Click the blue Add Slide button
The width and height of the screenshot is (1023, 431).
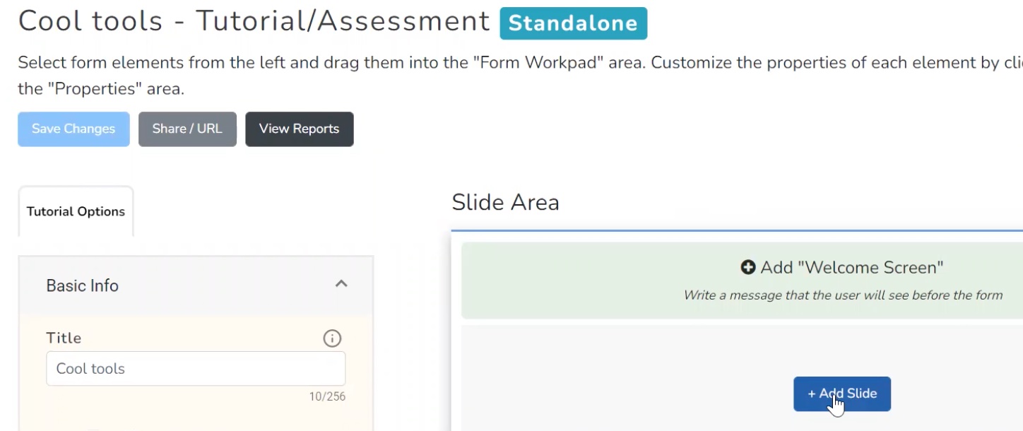(x=841, y=394)
